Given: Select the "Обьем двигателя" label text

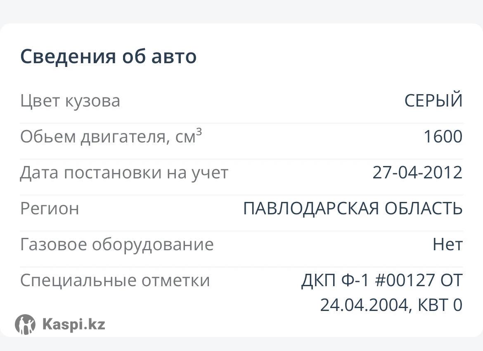Looking at the screenshot, I should [x=94, y=137].
